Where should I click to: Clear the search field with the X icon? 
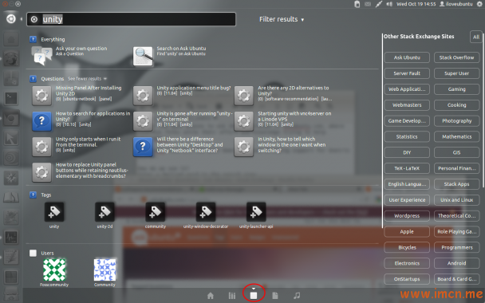tap(34, 19)
